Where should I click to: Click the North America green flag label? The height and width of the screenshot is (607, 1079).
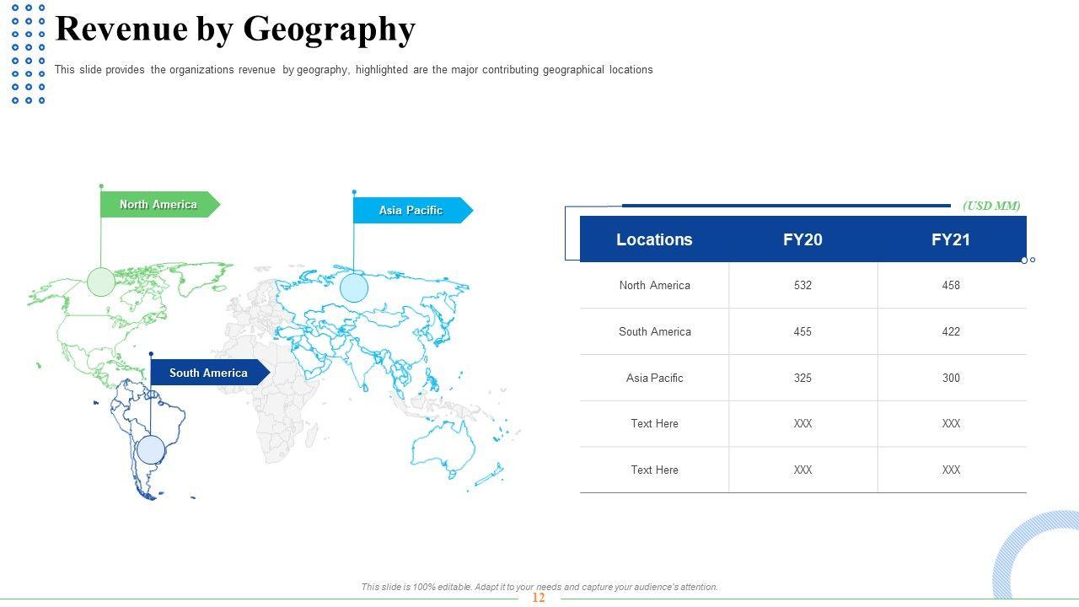(x=158, y=205)
